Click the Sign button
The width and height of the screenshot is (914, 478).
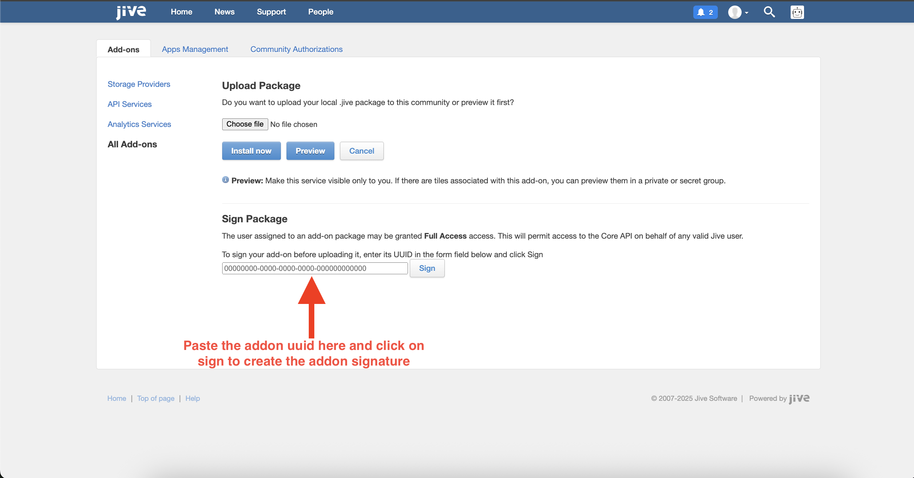click(x=427, y=268)
